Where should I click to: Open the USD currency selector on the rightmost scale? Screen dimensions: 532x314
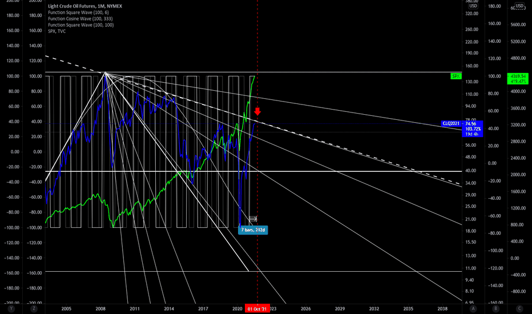click(x=519, y=6)
